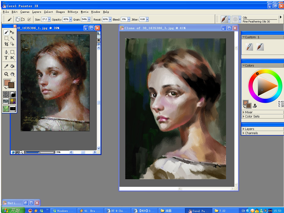Click the Size value field
This screenshot has width=284, height=213.
[x=44, y=19]
